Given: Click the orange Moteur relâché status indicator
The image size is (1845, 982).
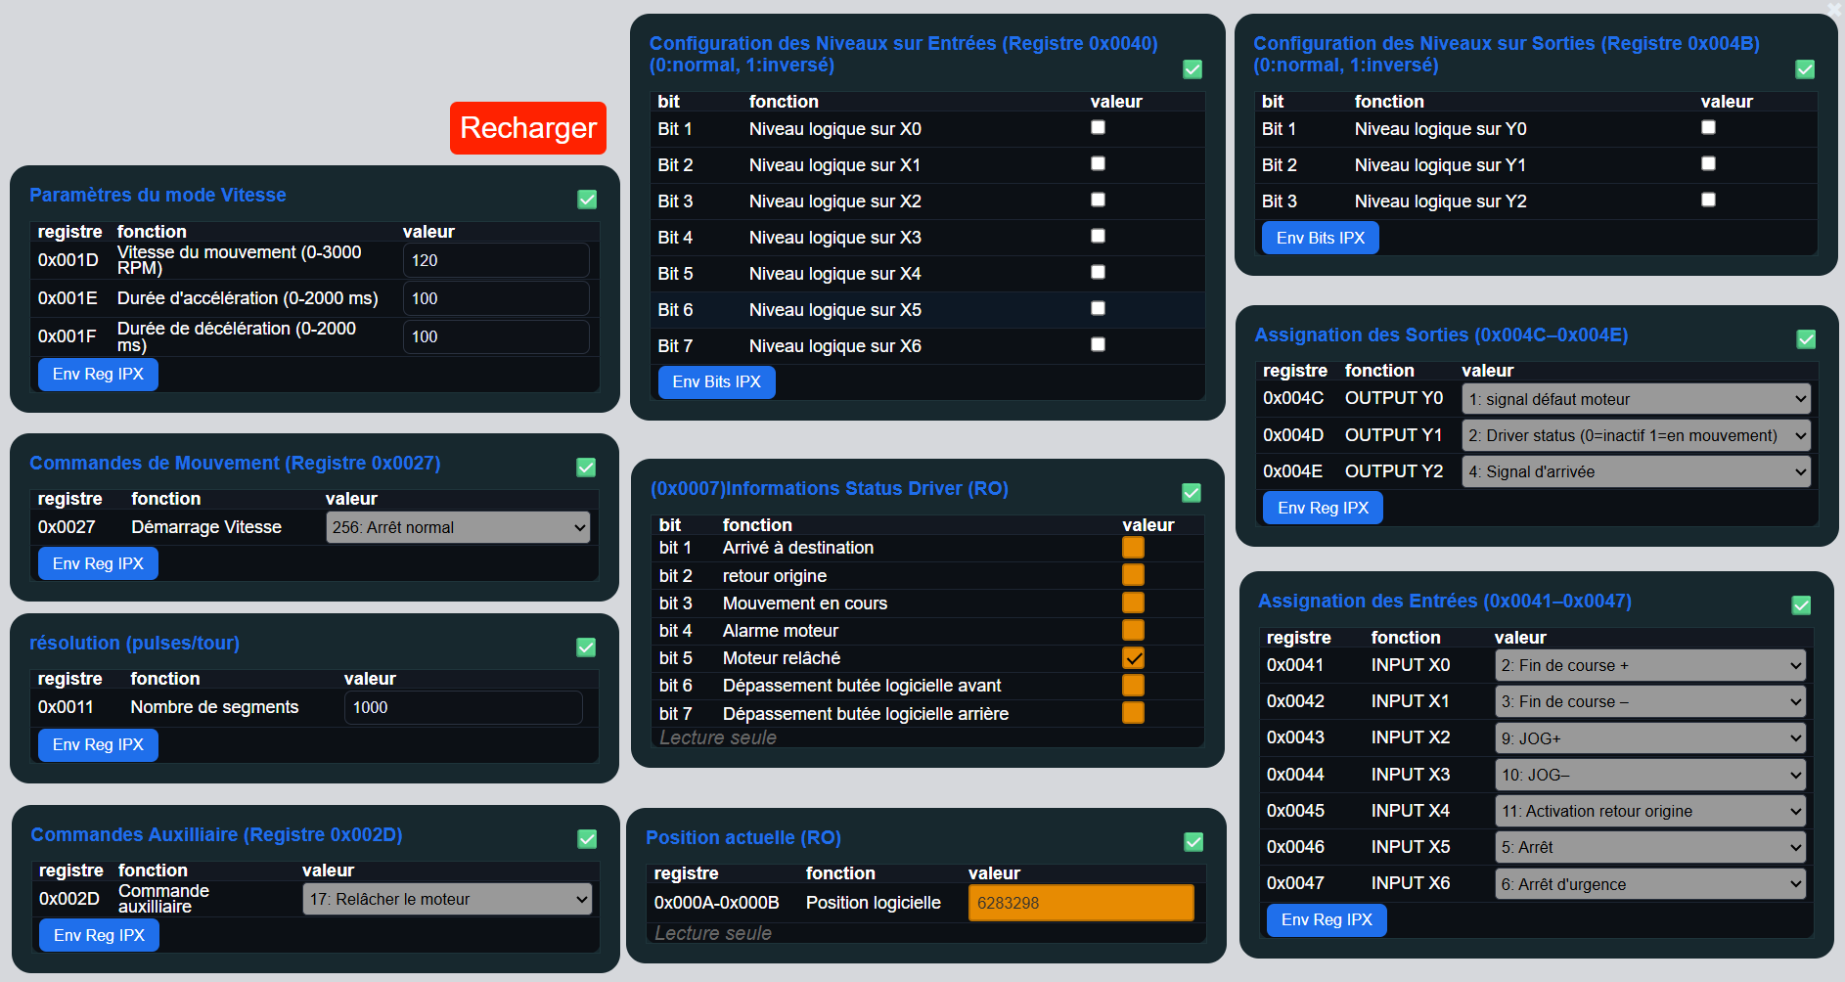Looking at the screenshot, I should (x=1133, y=658).
